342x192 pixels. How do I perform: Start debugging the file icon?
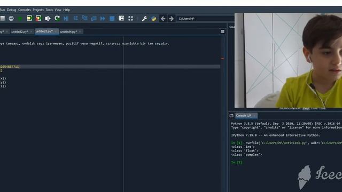tap(66, 19)
